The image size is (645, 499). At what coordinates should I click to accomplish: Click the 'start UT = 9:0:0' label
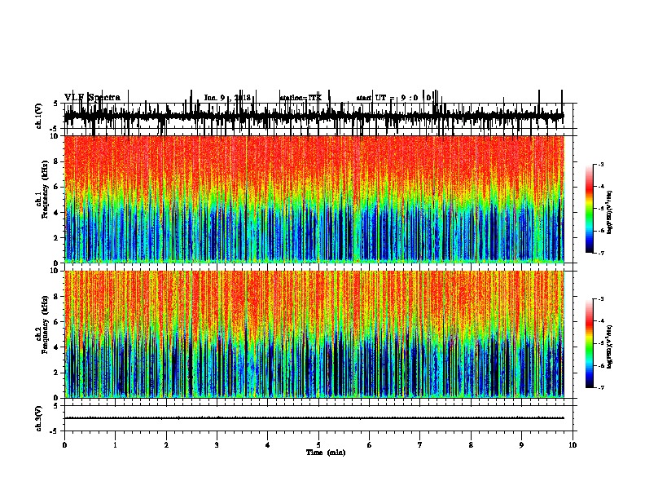pos(393,98)
